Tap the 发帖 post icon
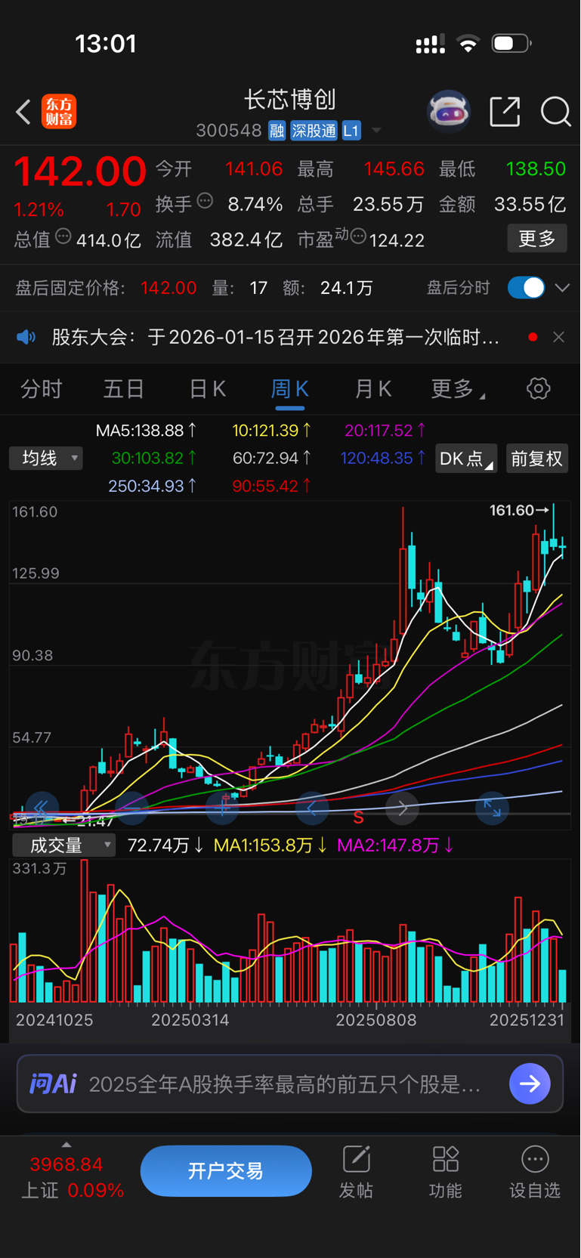 (x=356, y=1172)
